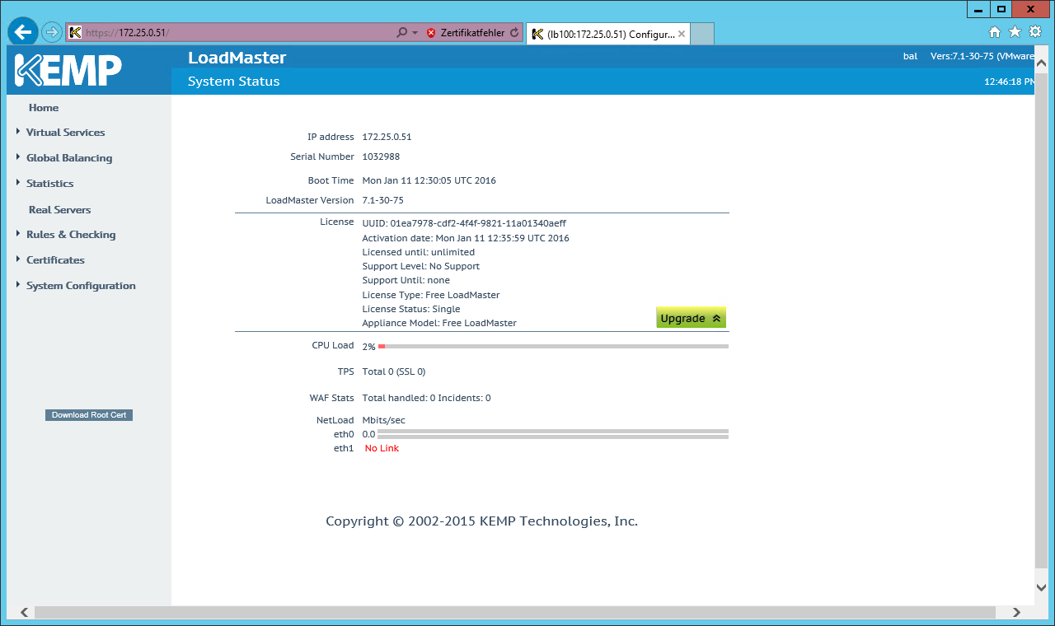Image resolution: width=1055 pixels, height=626 pixels.
Task: Open System Configuration section
Action: (x=81, y=286)
